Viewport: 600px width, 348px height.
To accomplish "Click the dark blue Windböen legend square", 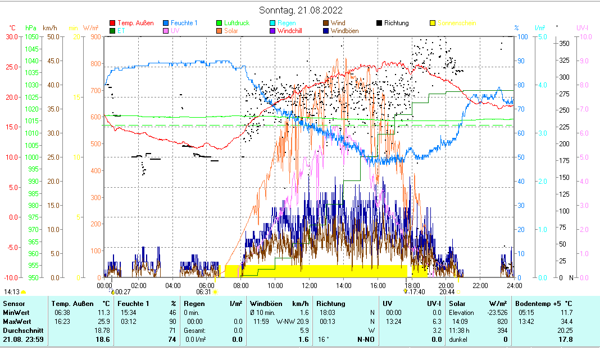I will pyautogui.click(x=326, y=31).
